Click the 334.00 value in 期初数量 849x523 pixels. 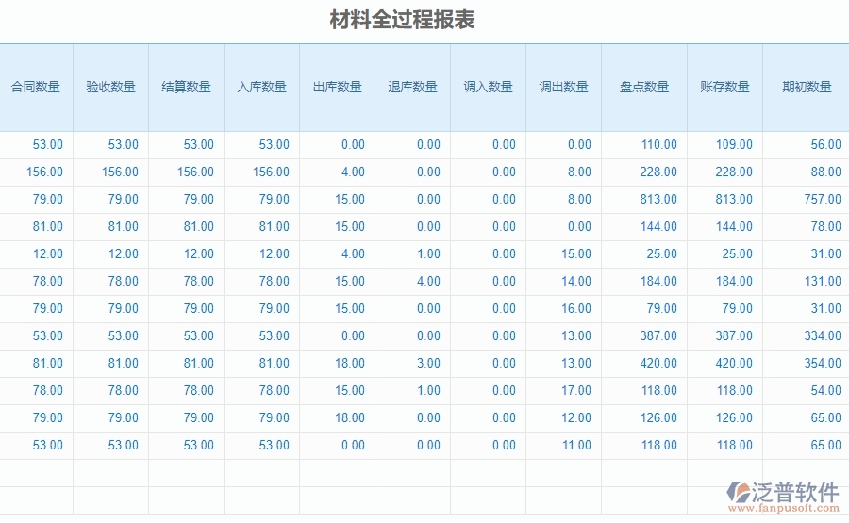823,335
